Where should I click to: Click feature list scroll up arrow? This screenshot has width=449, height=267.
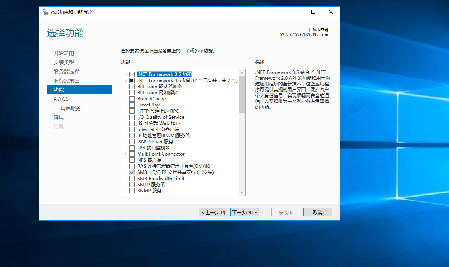coord(242,73)
